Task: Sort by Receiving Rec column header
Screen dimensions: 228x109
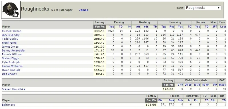Action: coord(172,27)
